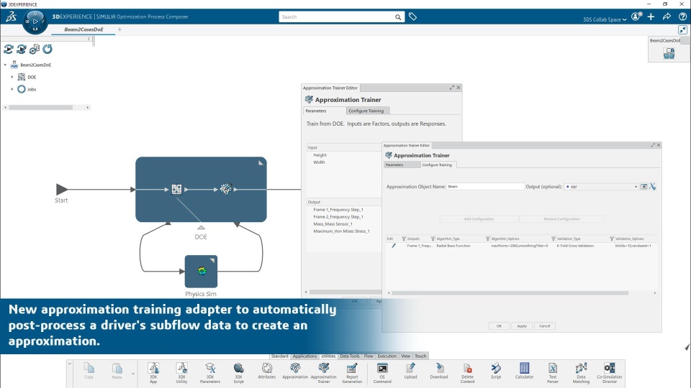The height and width of the screenshot is (388, 691).
Task: Open the user profile icon
Action: pyautogui.click(x=636, y=17)
